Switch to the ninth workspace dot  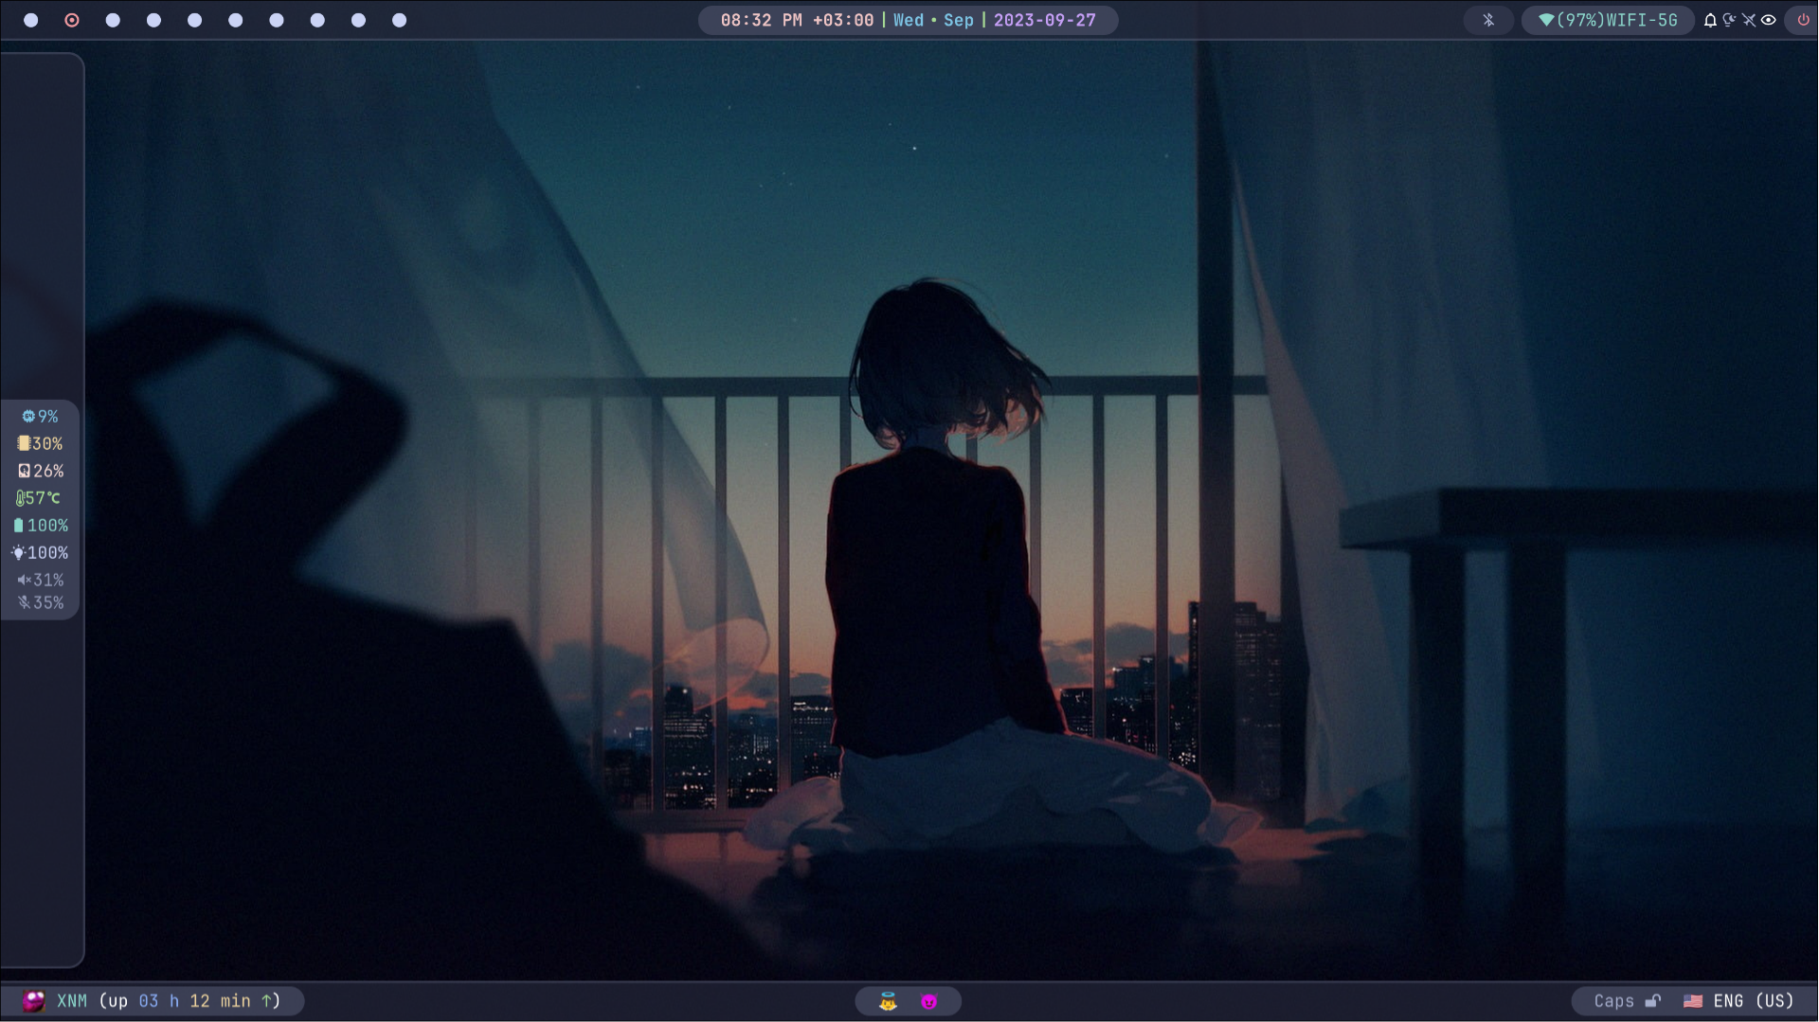point(358,20)
